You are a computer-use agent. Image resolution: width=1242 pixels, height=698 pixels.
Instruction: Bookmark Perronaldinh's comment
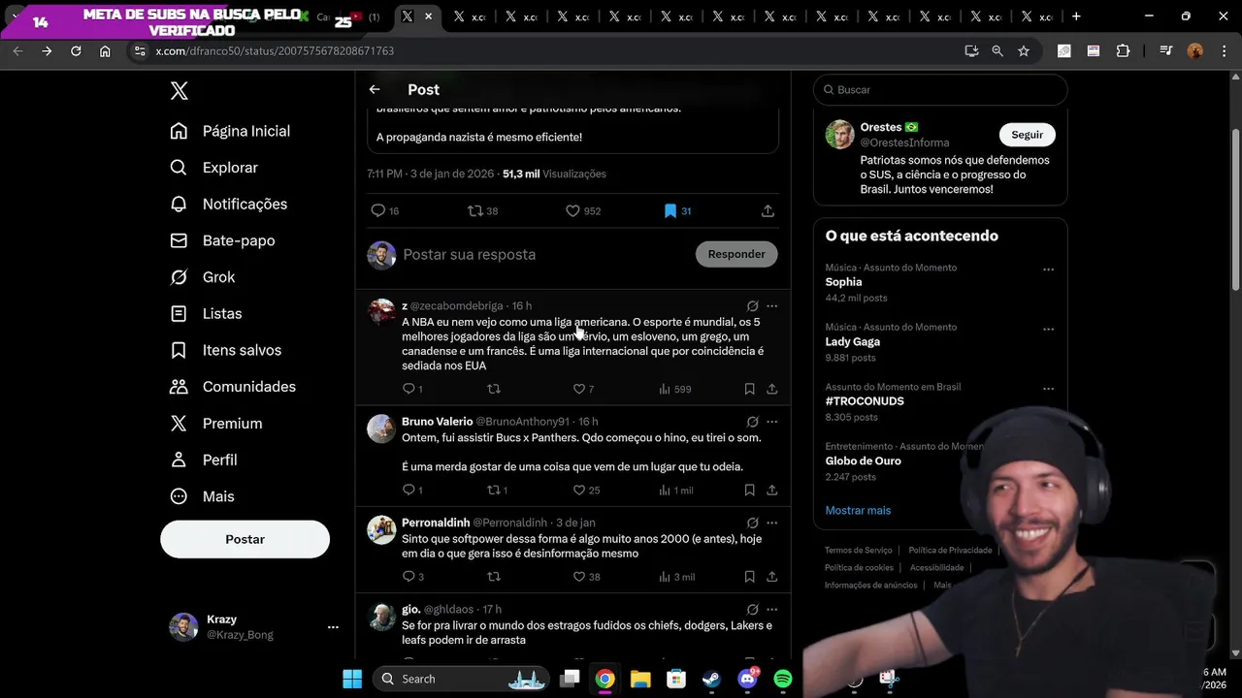(x=749, y=577)
